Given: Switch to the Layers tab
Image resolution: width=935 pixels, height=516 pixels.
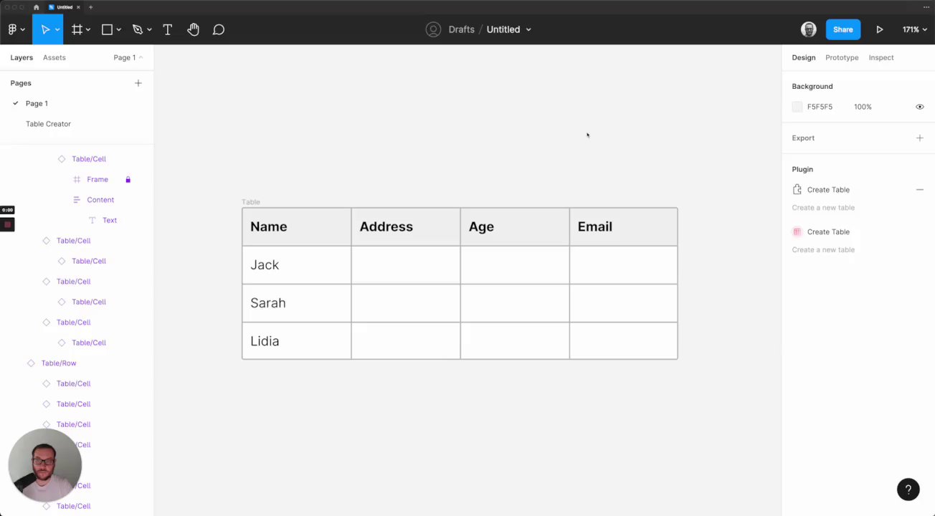Looking at the screenshot, I should tap(22, 57).
